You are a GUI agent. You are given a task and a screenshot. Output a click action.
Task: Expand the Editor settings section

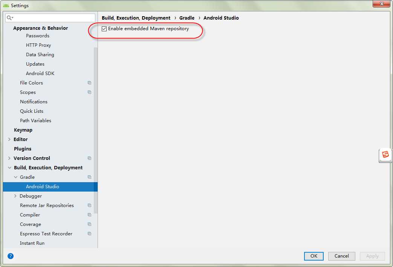tap(9, 140)
